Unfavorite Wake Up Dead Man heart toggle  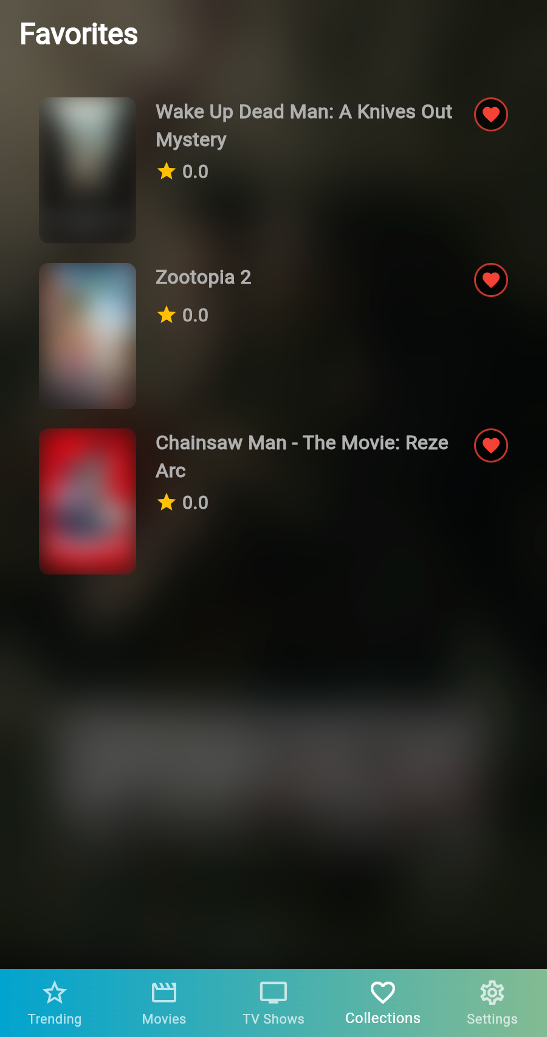(491, 114)
